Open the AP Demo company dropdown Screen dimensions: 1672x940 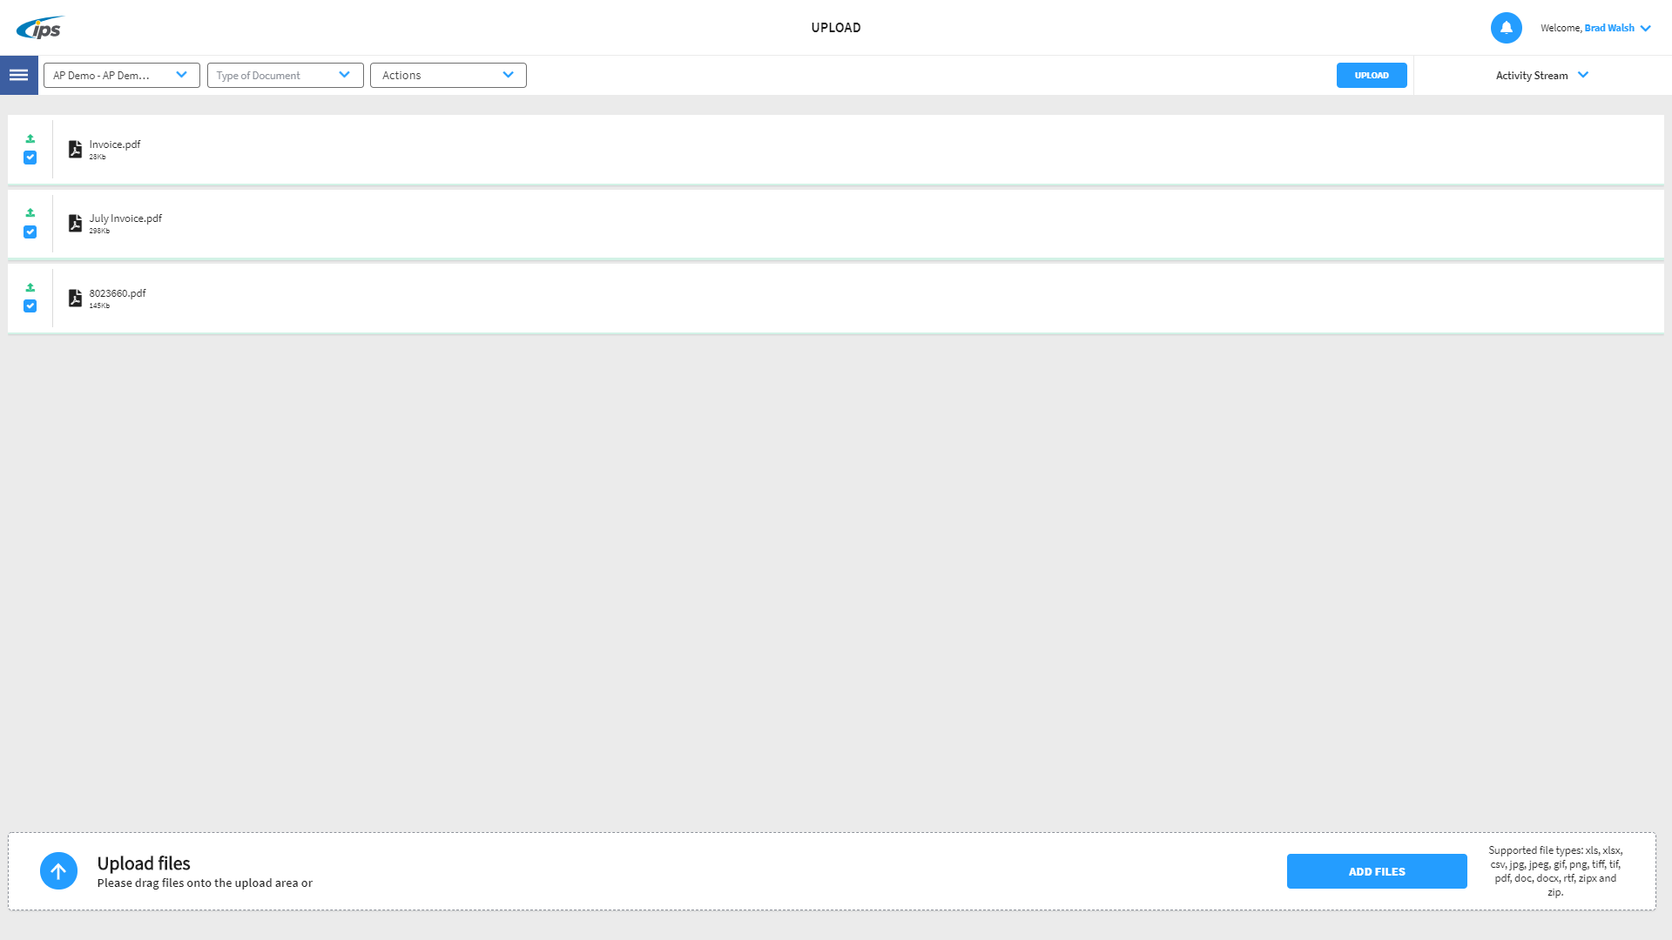click(x=121, y=75)
